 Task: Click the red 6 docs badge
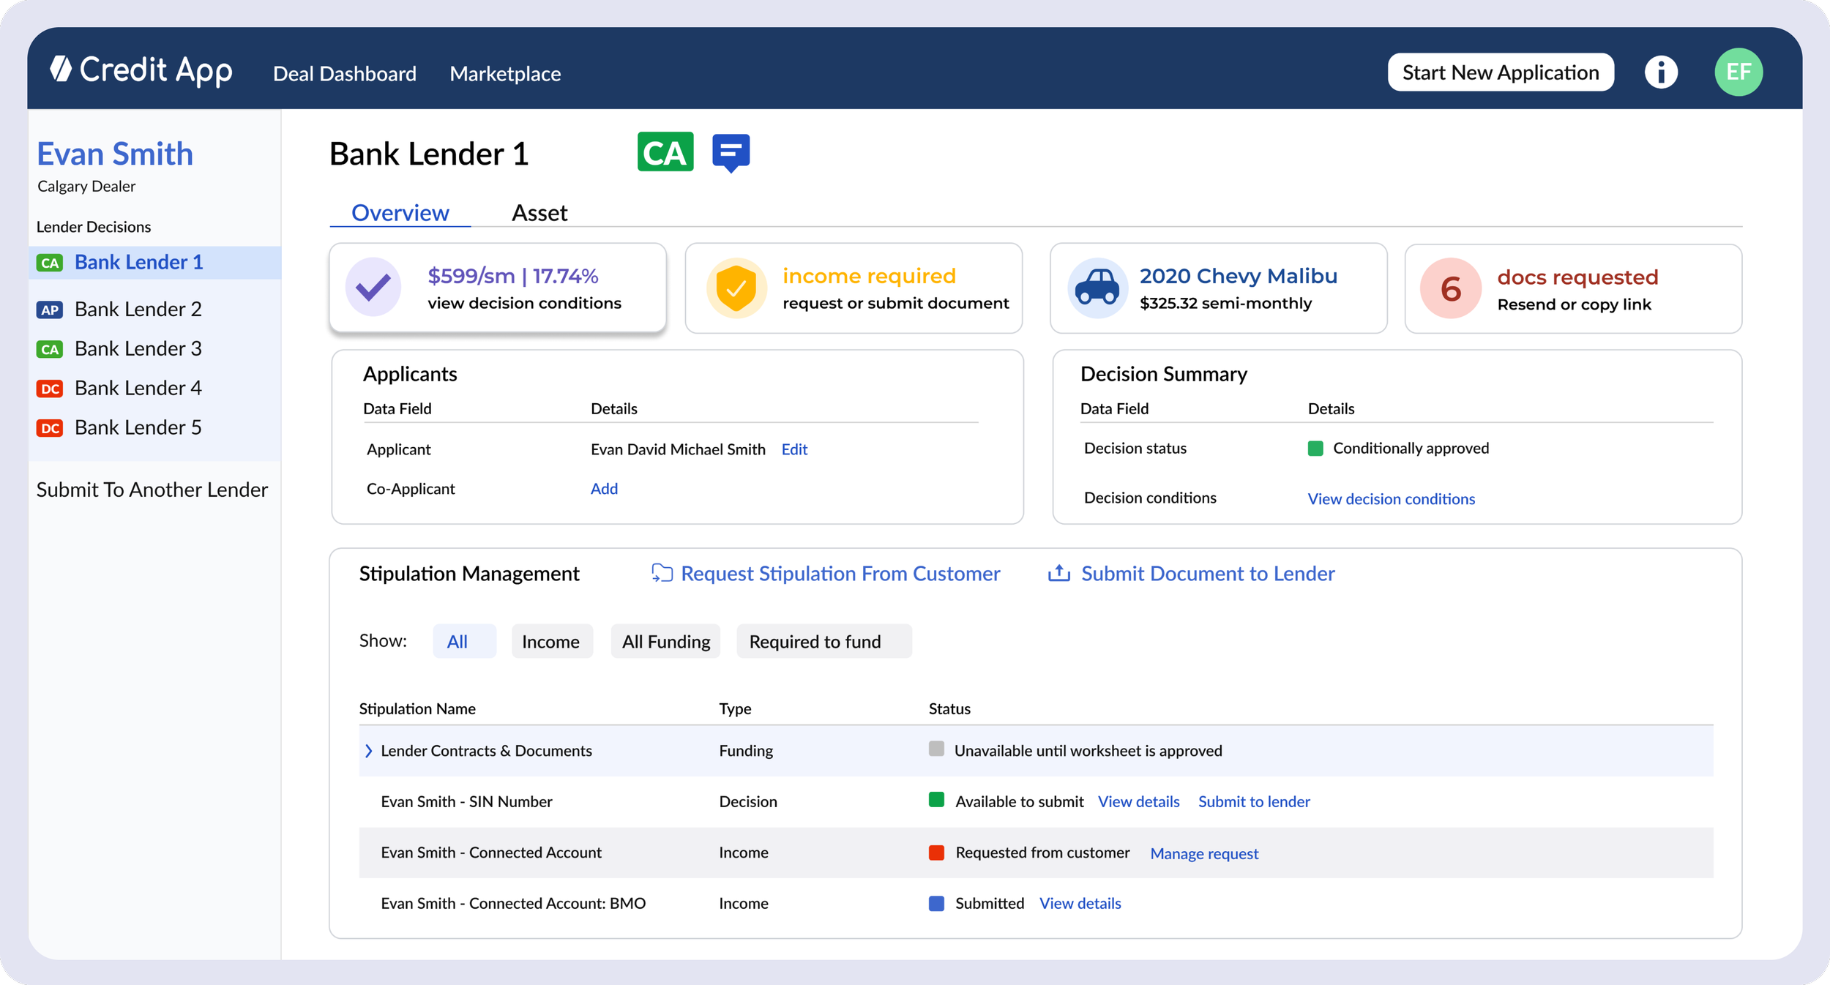1450,288
